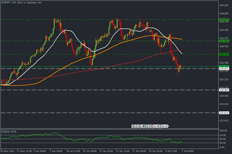Click the green RSI line in indicator panel
Screen dimensions: 232x154
77,139
